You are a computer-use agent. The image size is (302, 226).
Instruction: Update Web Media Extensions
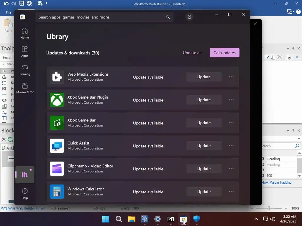click(204, 77)
